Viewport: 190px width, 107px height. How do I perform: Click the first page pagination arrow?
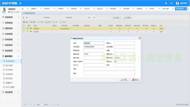tap(31, 104)
